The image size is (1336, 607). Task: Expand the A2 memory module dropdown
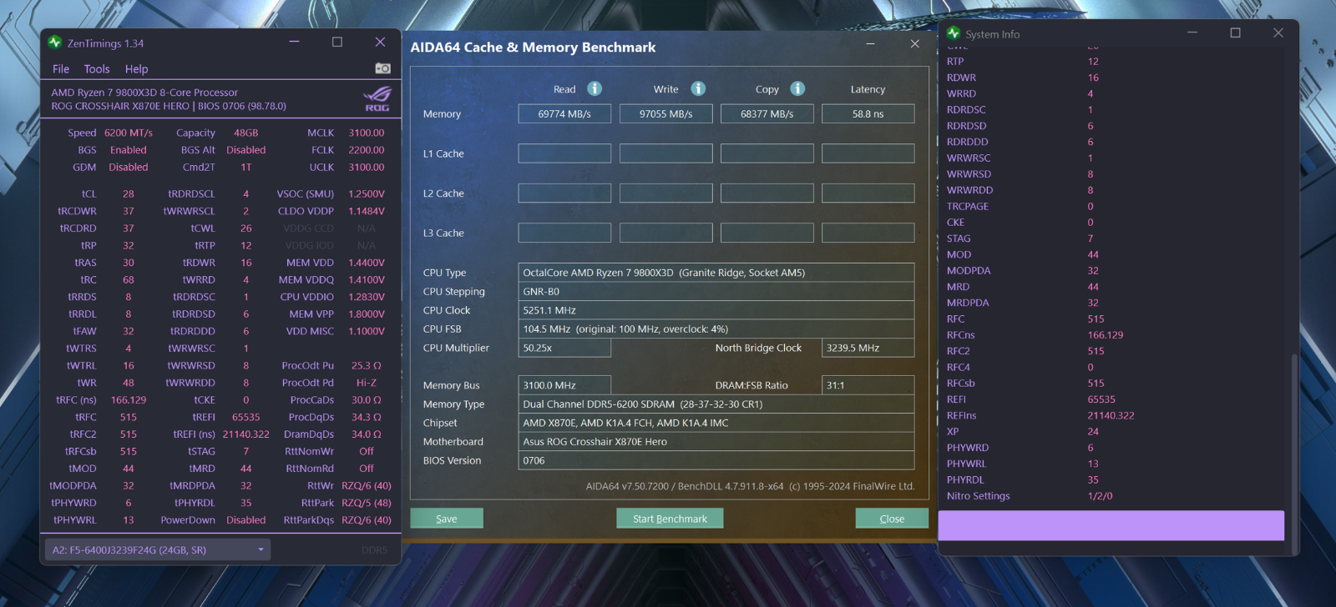coord(157,549)
